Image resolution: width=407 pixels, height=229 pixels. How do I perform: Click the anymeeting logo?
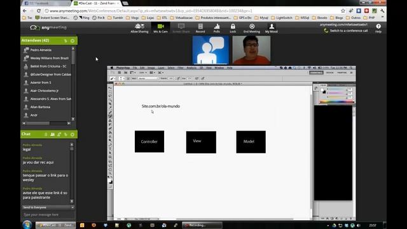48,27
